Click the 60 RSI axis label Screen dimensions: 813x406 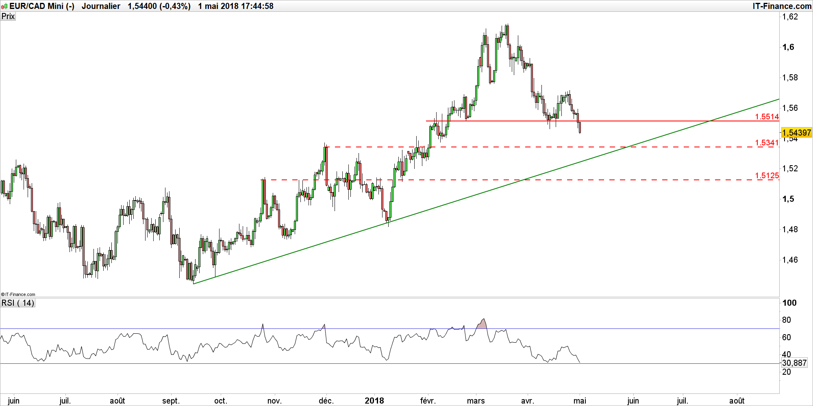coord(787,337)
